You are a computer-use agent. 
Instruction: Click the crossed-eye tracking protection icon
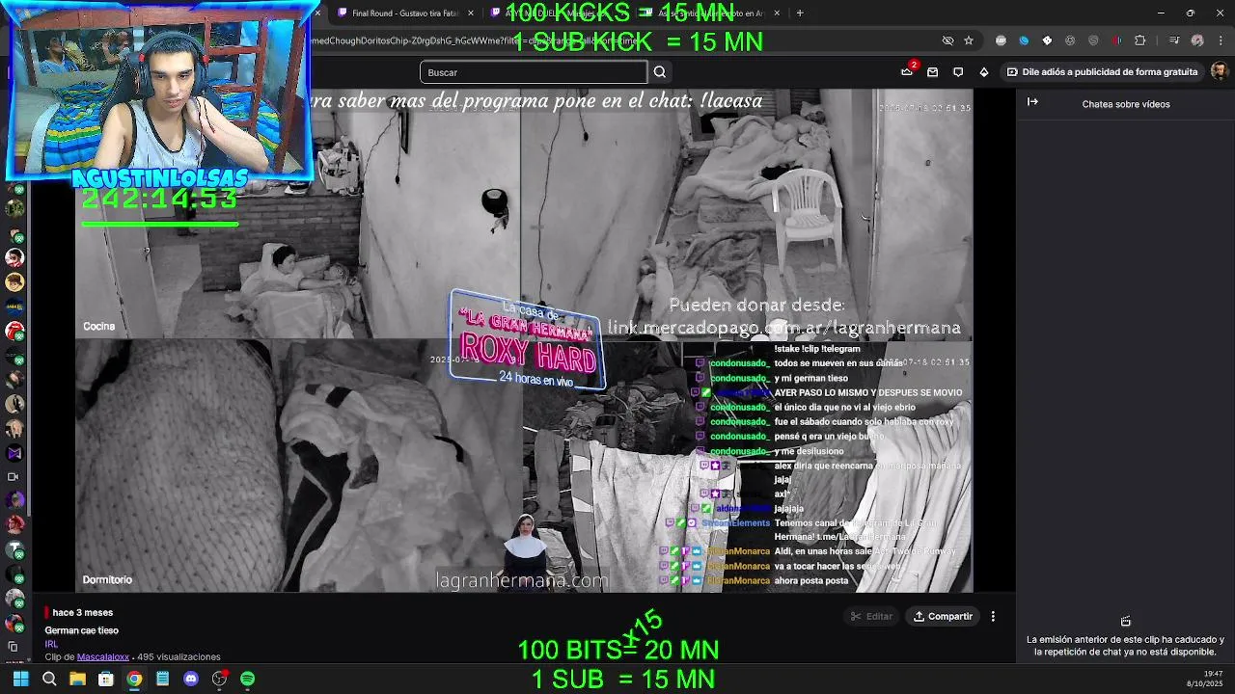[x=947, y=40]
